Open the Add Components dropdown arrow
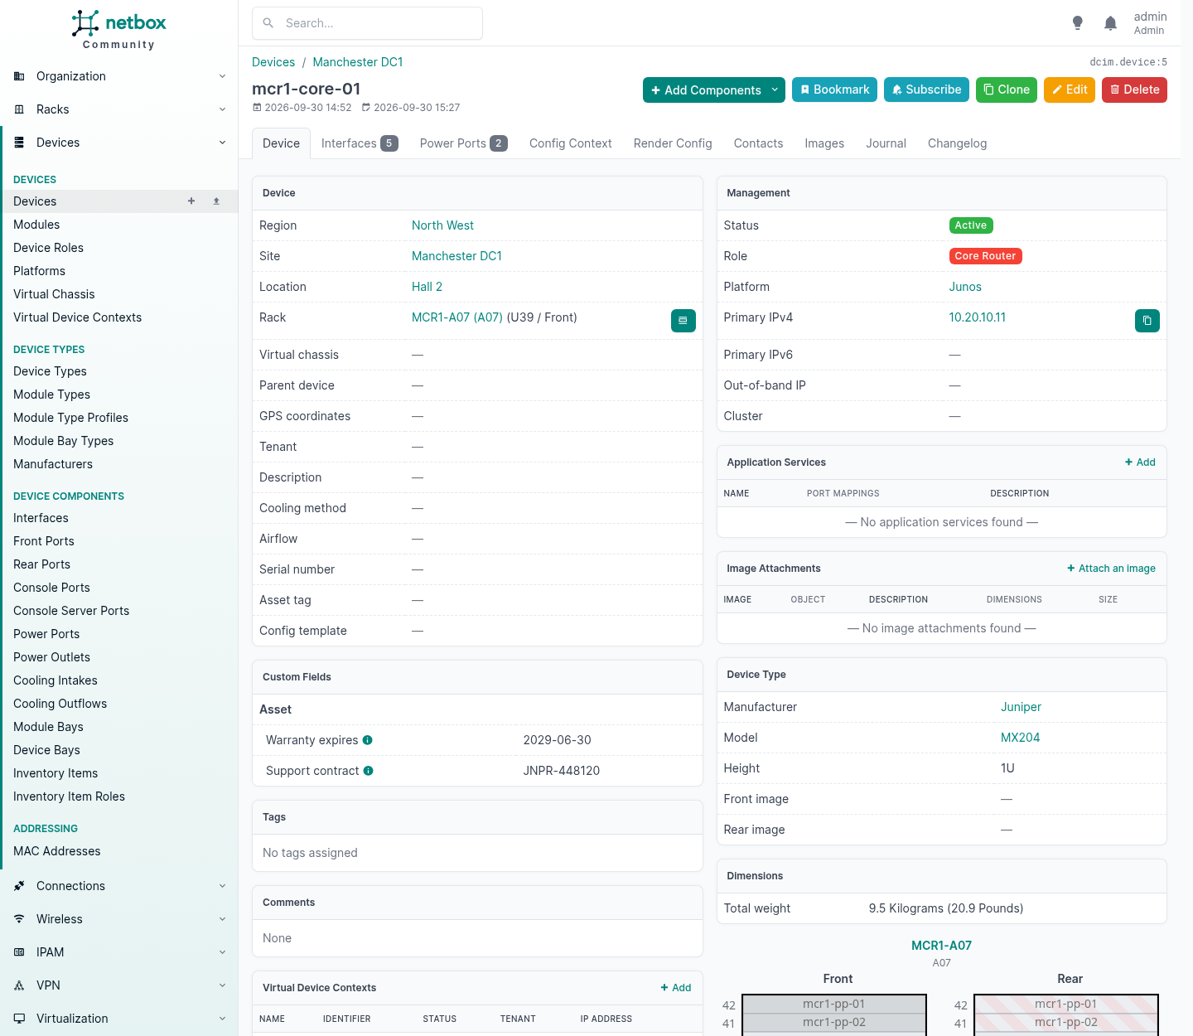Viewport: 1193px width, 1036px height. point(775,90)
